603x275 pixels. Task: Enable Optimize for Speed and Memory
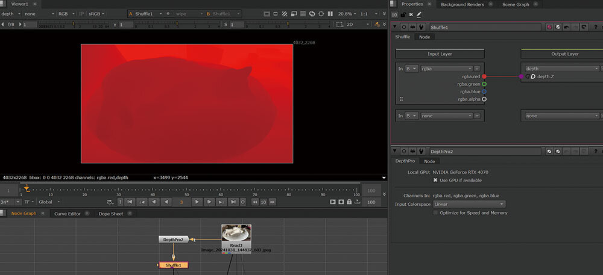point(436,212)
